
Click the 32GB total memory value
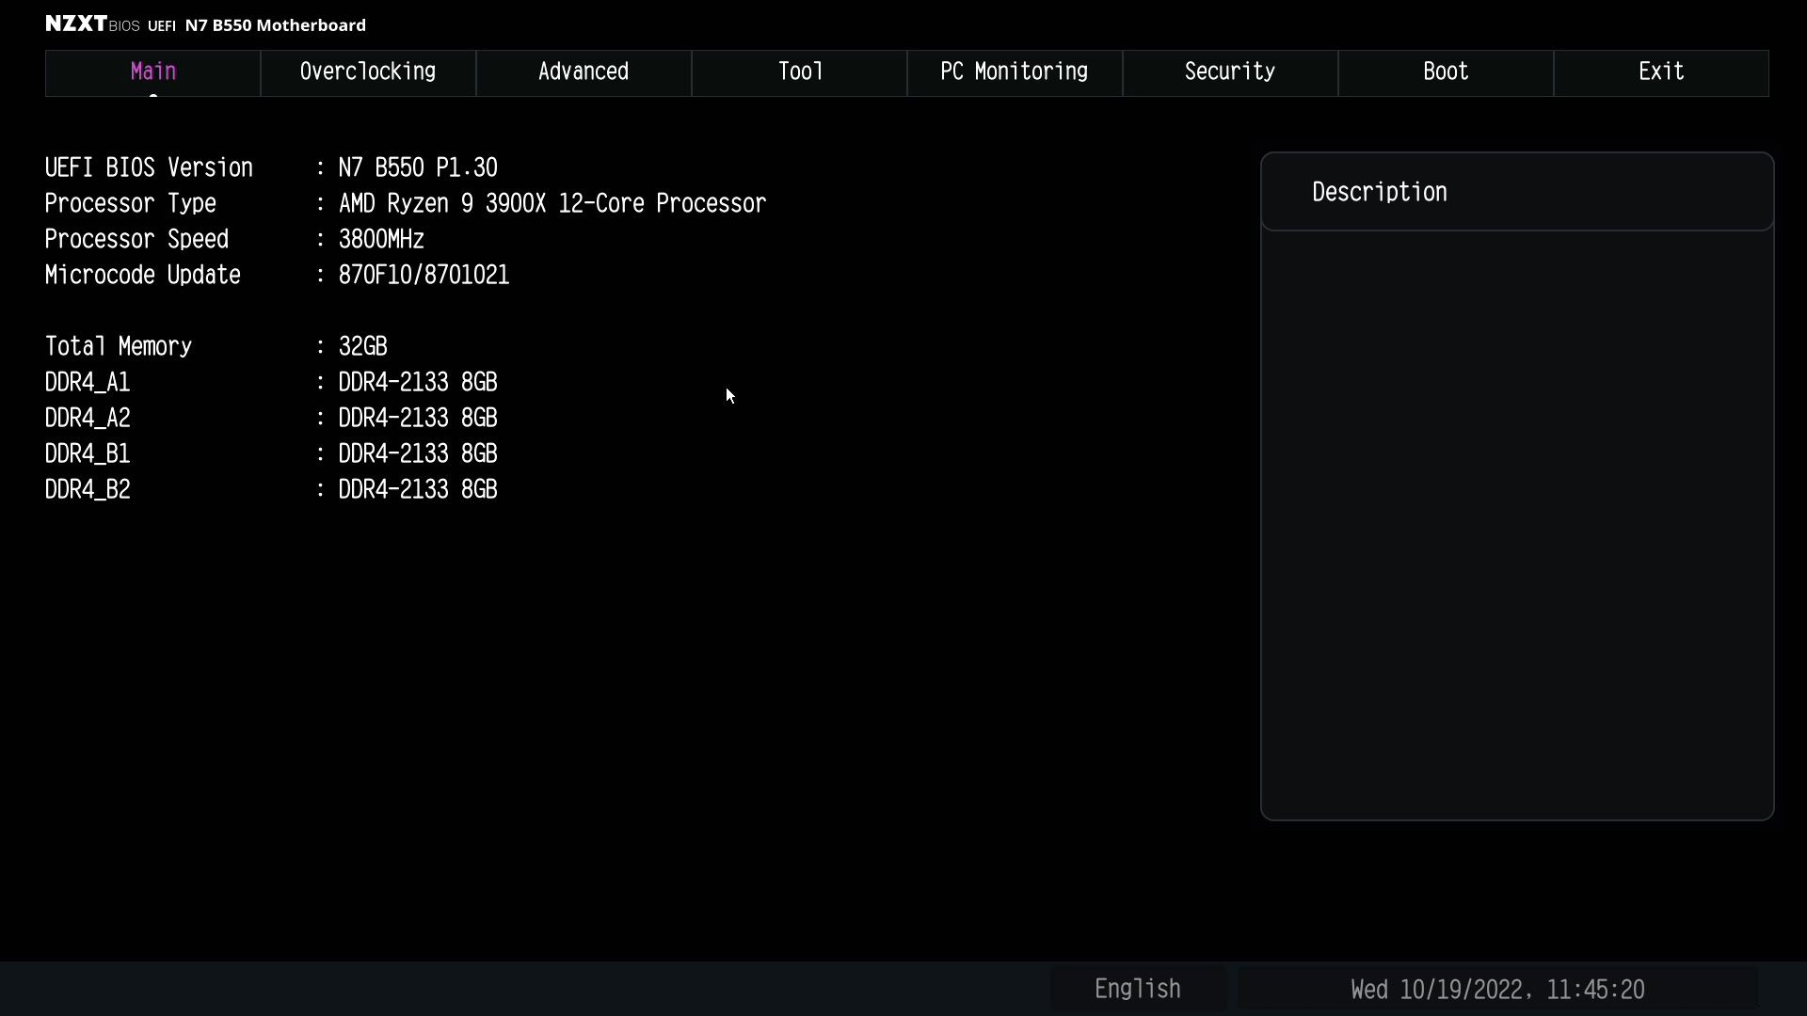[x=362, y=346]
